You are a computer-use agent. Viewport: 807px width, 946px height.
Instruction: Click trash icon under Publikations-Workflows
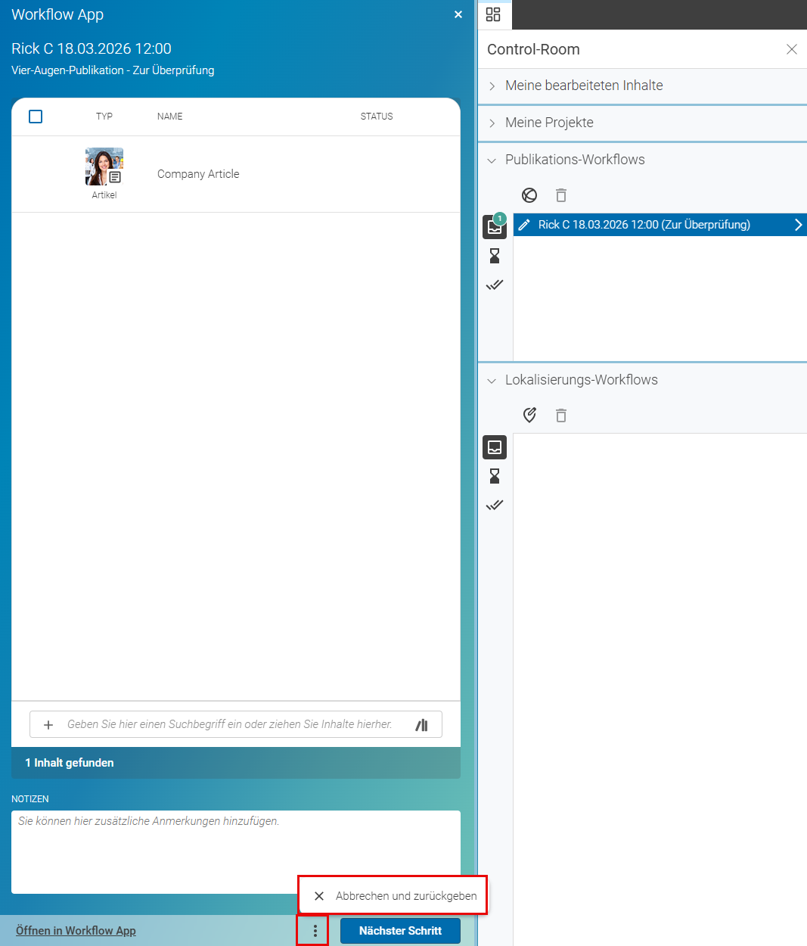(x=561, y=195)
